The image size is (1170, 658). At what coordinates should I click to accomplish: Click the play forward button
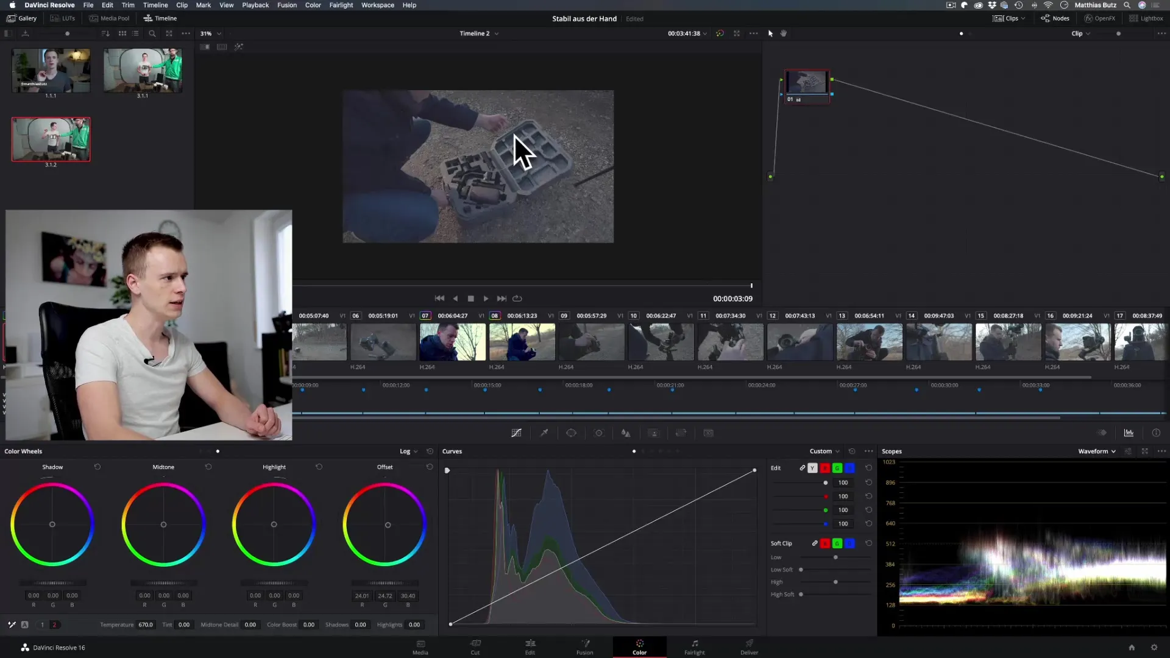486,299
